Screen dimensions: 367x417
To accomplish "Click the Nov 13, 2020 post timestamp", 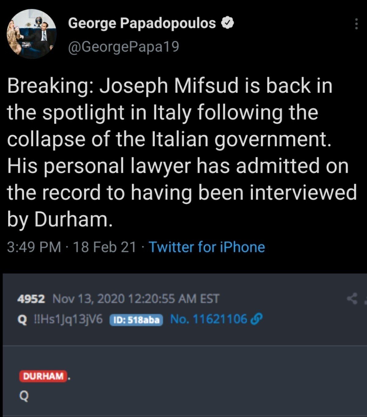I will pyautogui.click(x=136, y=299).
